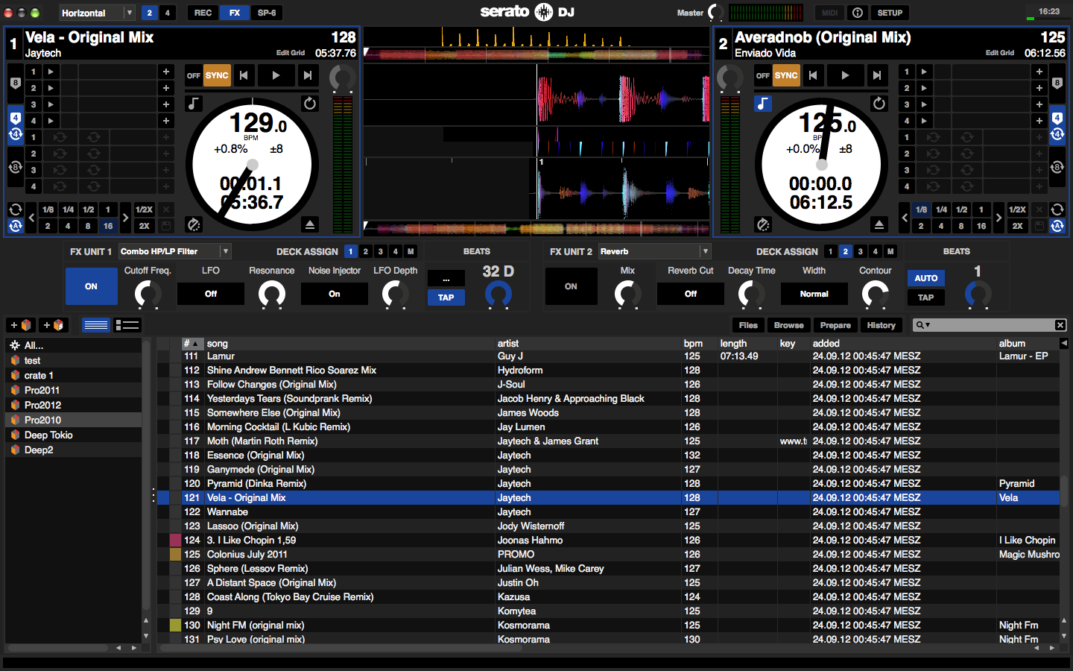Turn sync OFF on deck 2

(x=763, y=75)
